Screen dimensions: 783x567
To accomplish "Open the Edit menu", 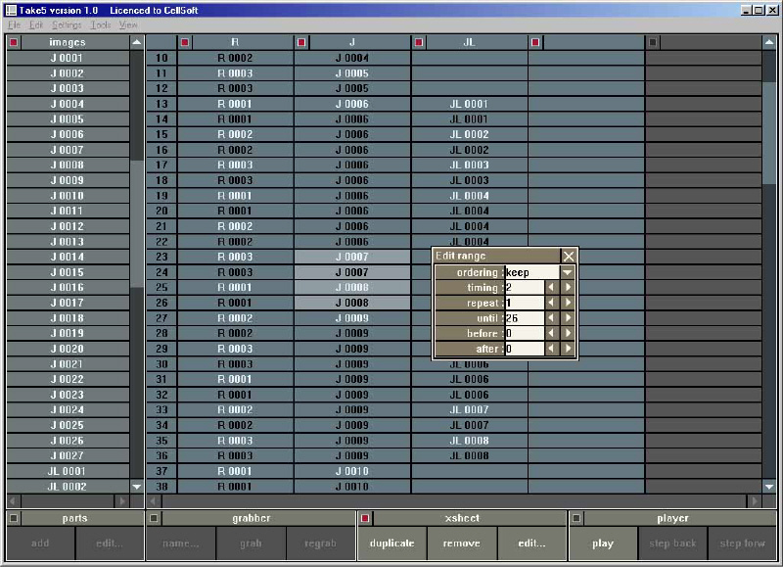I will pos(36,24).
